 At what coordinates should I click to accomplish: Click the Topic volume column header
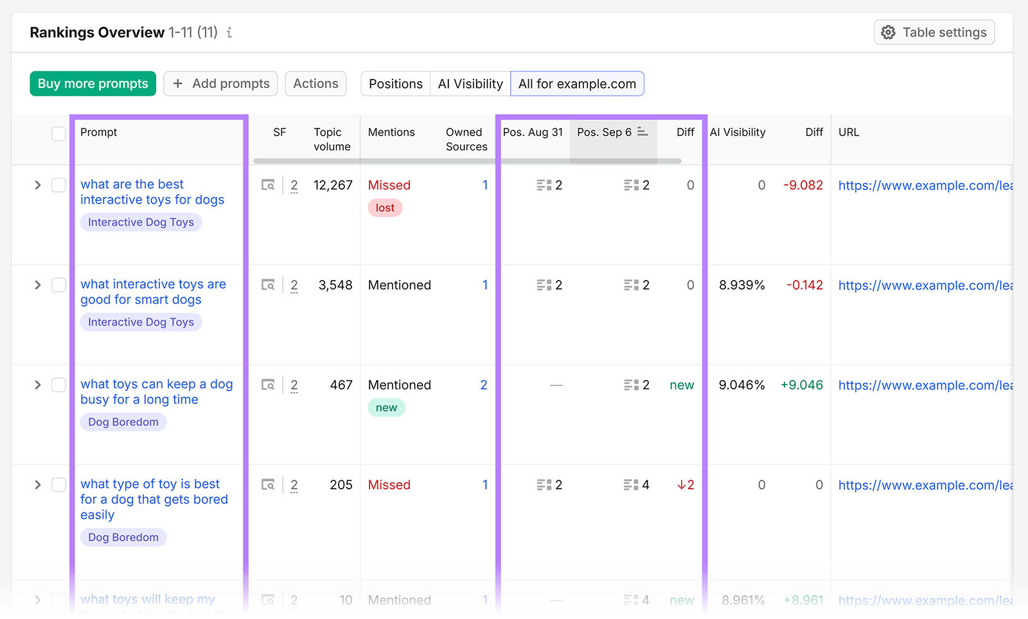click(332, 139)
